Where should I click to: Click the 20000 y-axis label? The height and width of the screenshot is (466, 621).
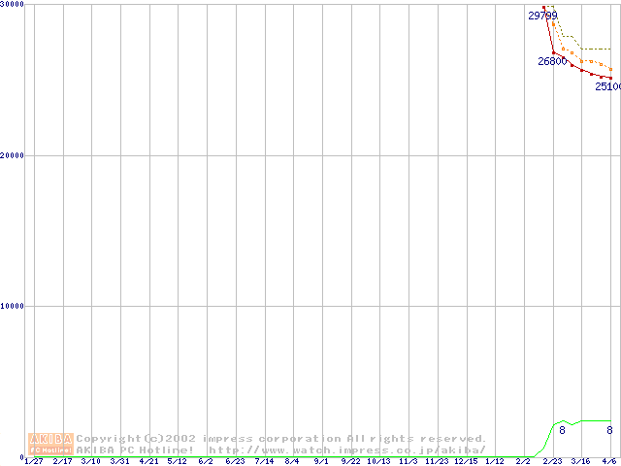13,155
